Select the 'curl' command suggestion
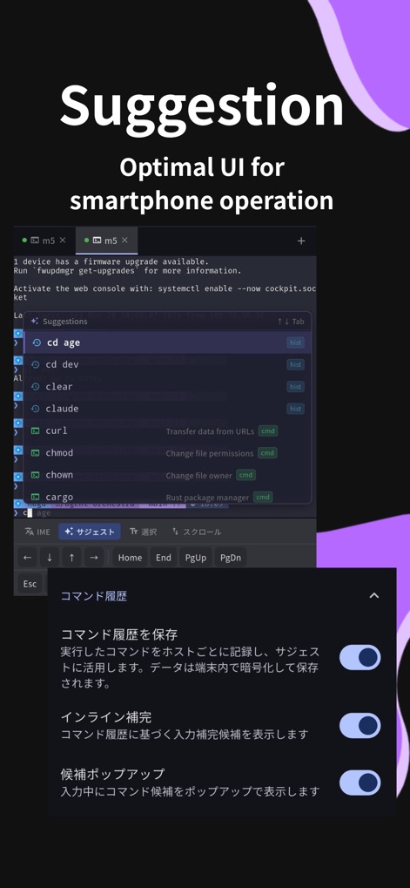Screen dimensions: 410x888 (x=167, y=431)
